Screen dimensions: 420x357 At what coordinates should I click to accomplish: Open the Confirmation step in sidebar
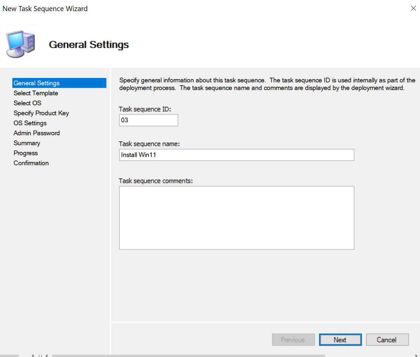(31, 163)
